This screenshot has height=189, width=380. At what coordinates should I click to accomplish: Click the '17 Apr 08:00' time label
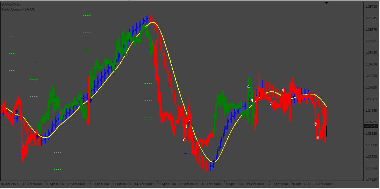189,184
